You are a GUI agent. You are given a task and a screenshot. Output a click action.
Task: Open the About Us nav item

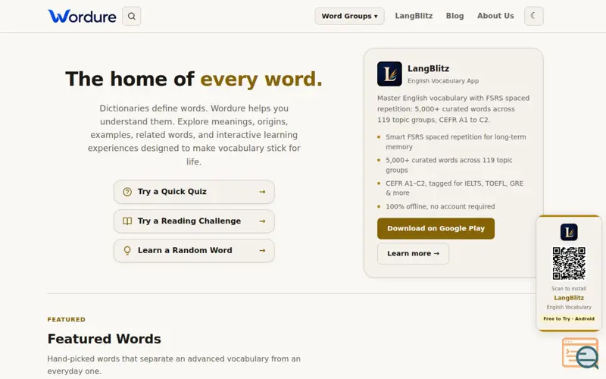pos(495,16)
